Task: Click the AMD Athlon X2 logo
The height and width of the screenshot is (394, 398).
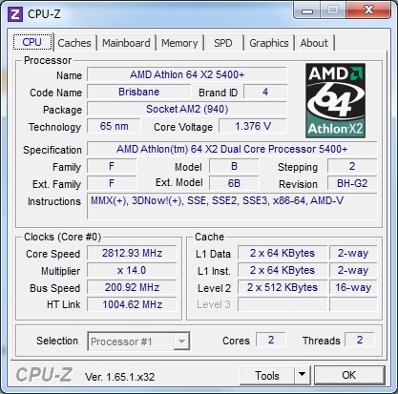Action: click(x=335, y=100)
